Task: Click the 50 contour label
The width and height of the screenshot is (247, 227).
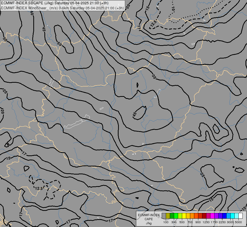Action: [x=59, y=44]
